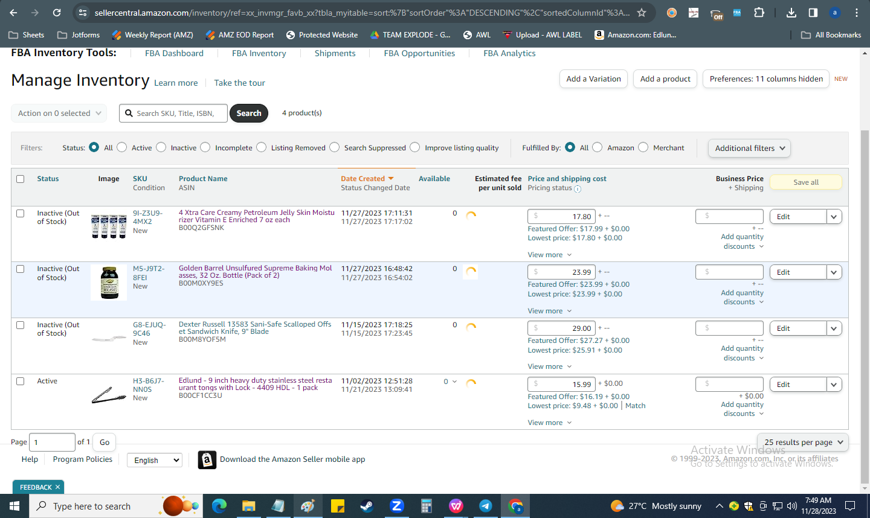This screenshot has height=518, width=870.
Task: Open the Take the tour link
Action: [x=239, y=83]
